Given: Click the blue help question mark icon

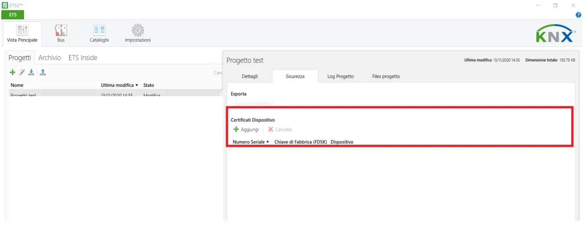Looking at the screenshot, I should (578, 15).
